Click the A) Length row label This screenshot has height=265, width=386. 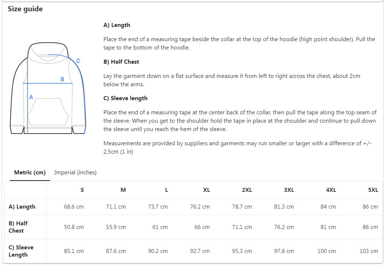[x=22, y=207]
